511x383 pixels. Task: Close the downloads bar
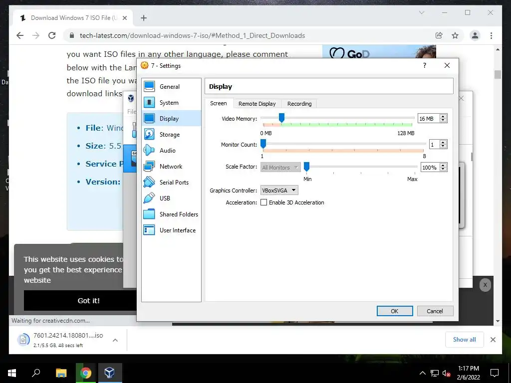click(493, 340)
